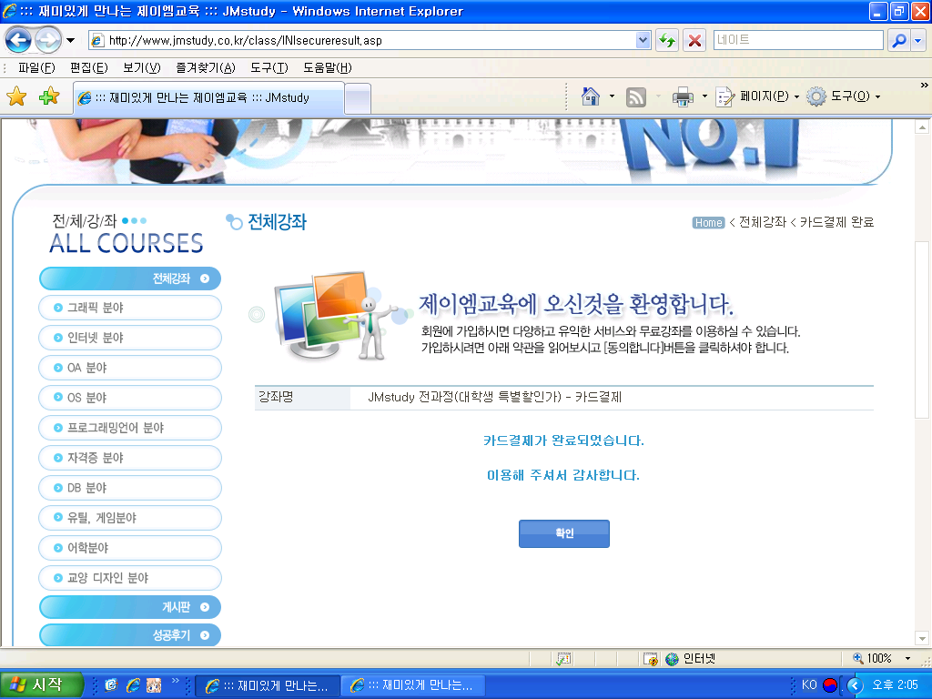932x699 pixels.
Task: Open the OA 분야 category
Action: [130, 368]
